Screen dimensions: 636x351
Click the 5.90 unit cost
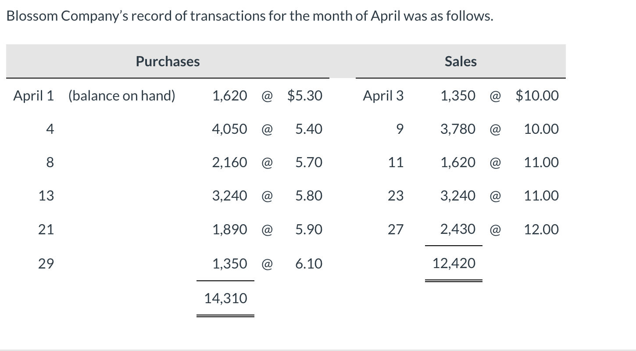pos(308,229)
